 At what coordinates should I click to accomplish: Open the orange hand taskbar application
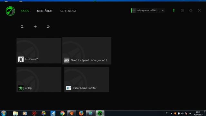72,113
